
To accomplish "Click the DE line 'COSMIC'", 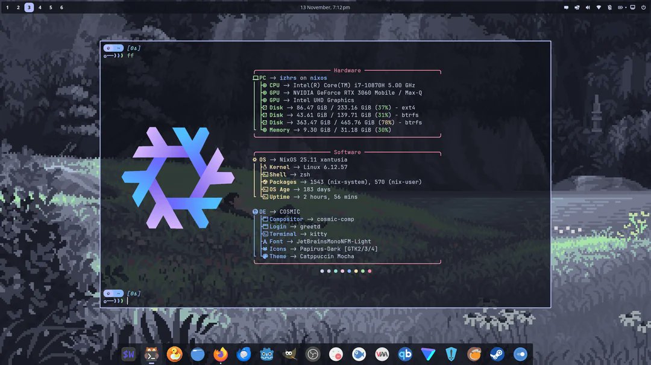I will point(276,212).
